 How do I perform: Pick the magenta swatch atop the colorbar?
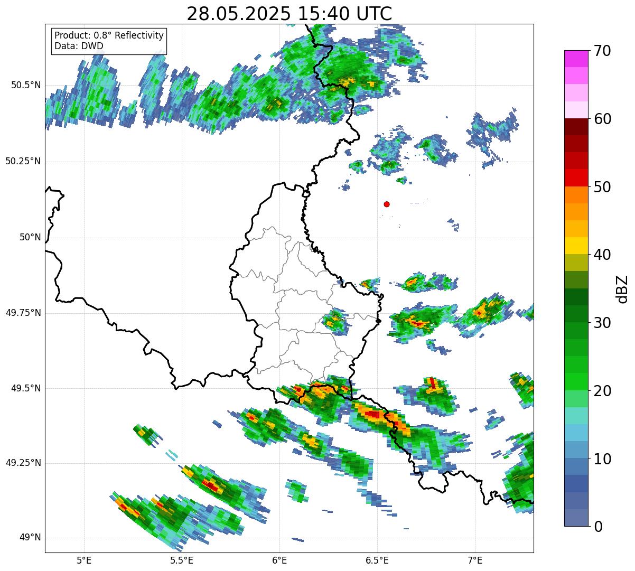coord(576,59)
